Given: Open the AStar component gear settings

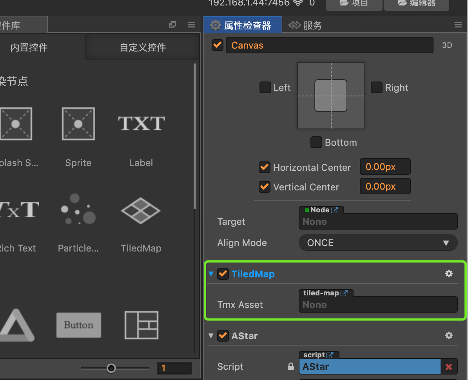Looking at the screenshot, I should tap(449, 335).
